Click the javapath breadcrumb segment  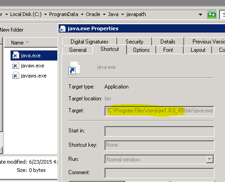[136, 14]
